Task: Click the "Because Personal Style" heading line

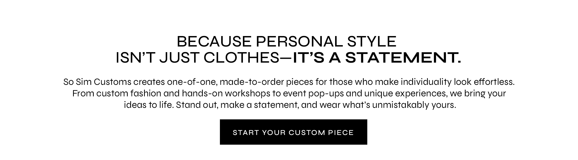Action: point(286,41)
